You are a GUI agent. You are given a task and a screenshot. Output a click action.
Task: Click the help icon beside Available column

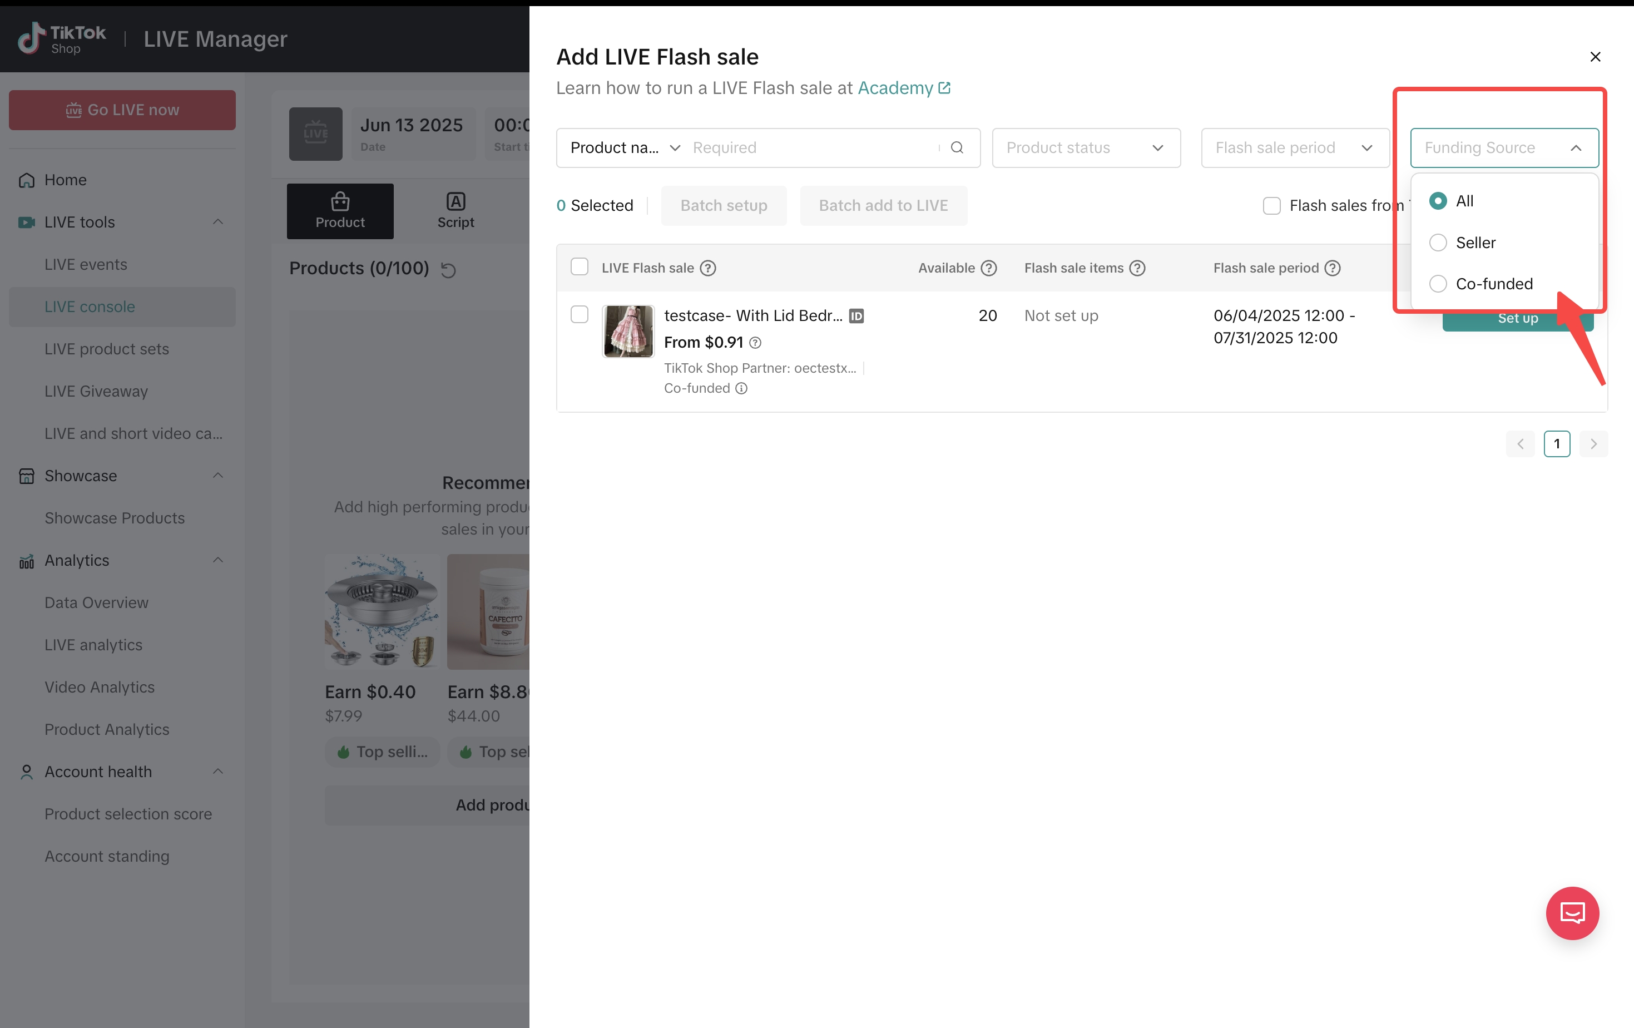click(989, 268)
